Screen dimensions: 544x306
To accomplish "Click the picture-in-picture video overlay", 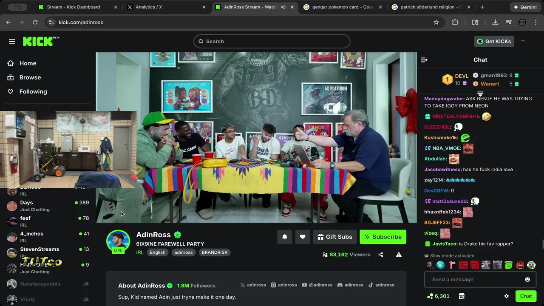I will click(x=68, y=149).
